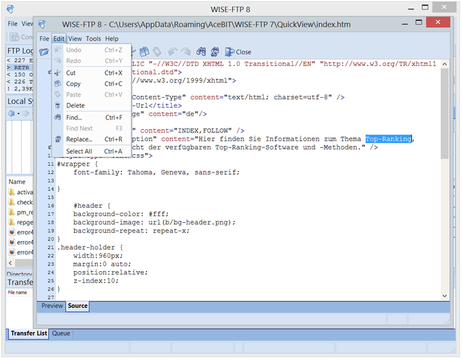This screenshot has width=462, height=360.
Task: Select the 'check' folder in local file list
Action: (20, 202)
